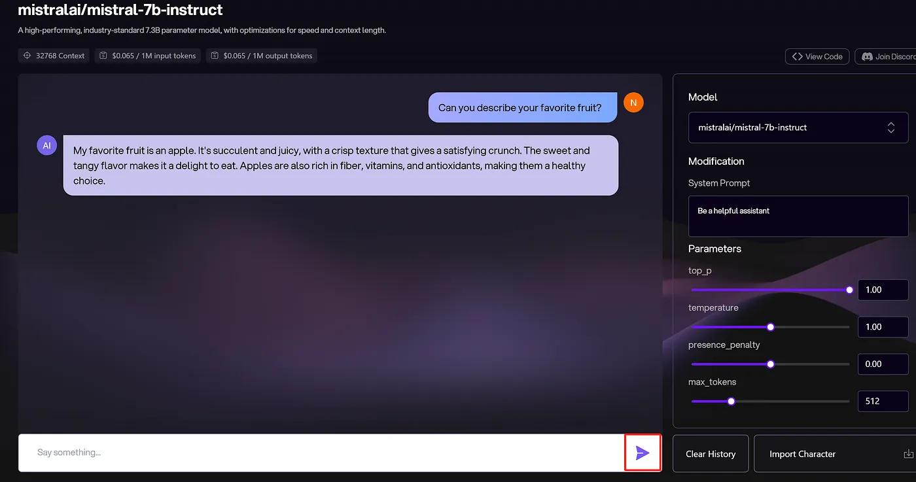Click the output tokens price icon
The height and width of the screenshot is (482, 916).
click(x=215, y=56)
